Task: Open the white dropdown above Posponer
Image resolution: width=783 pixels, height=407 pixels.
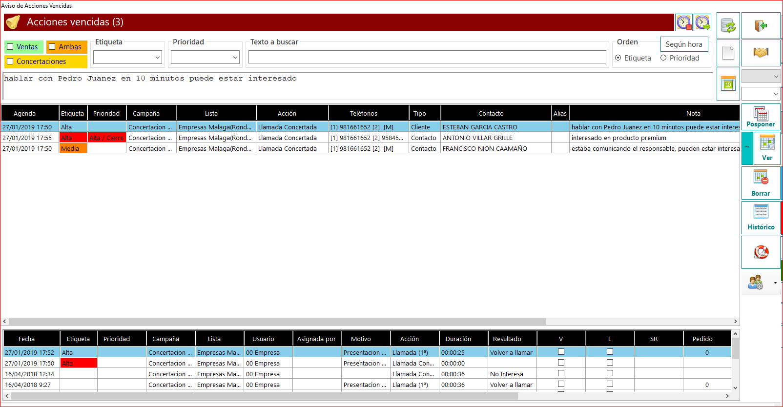Action: 761,94
